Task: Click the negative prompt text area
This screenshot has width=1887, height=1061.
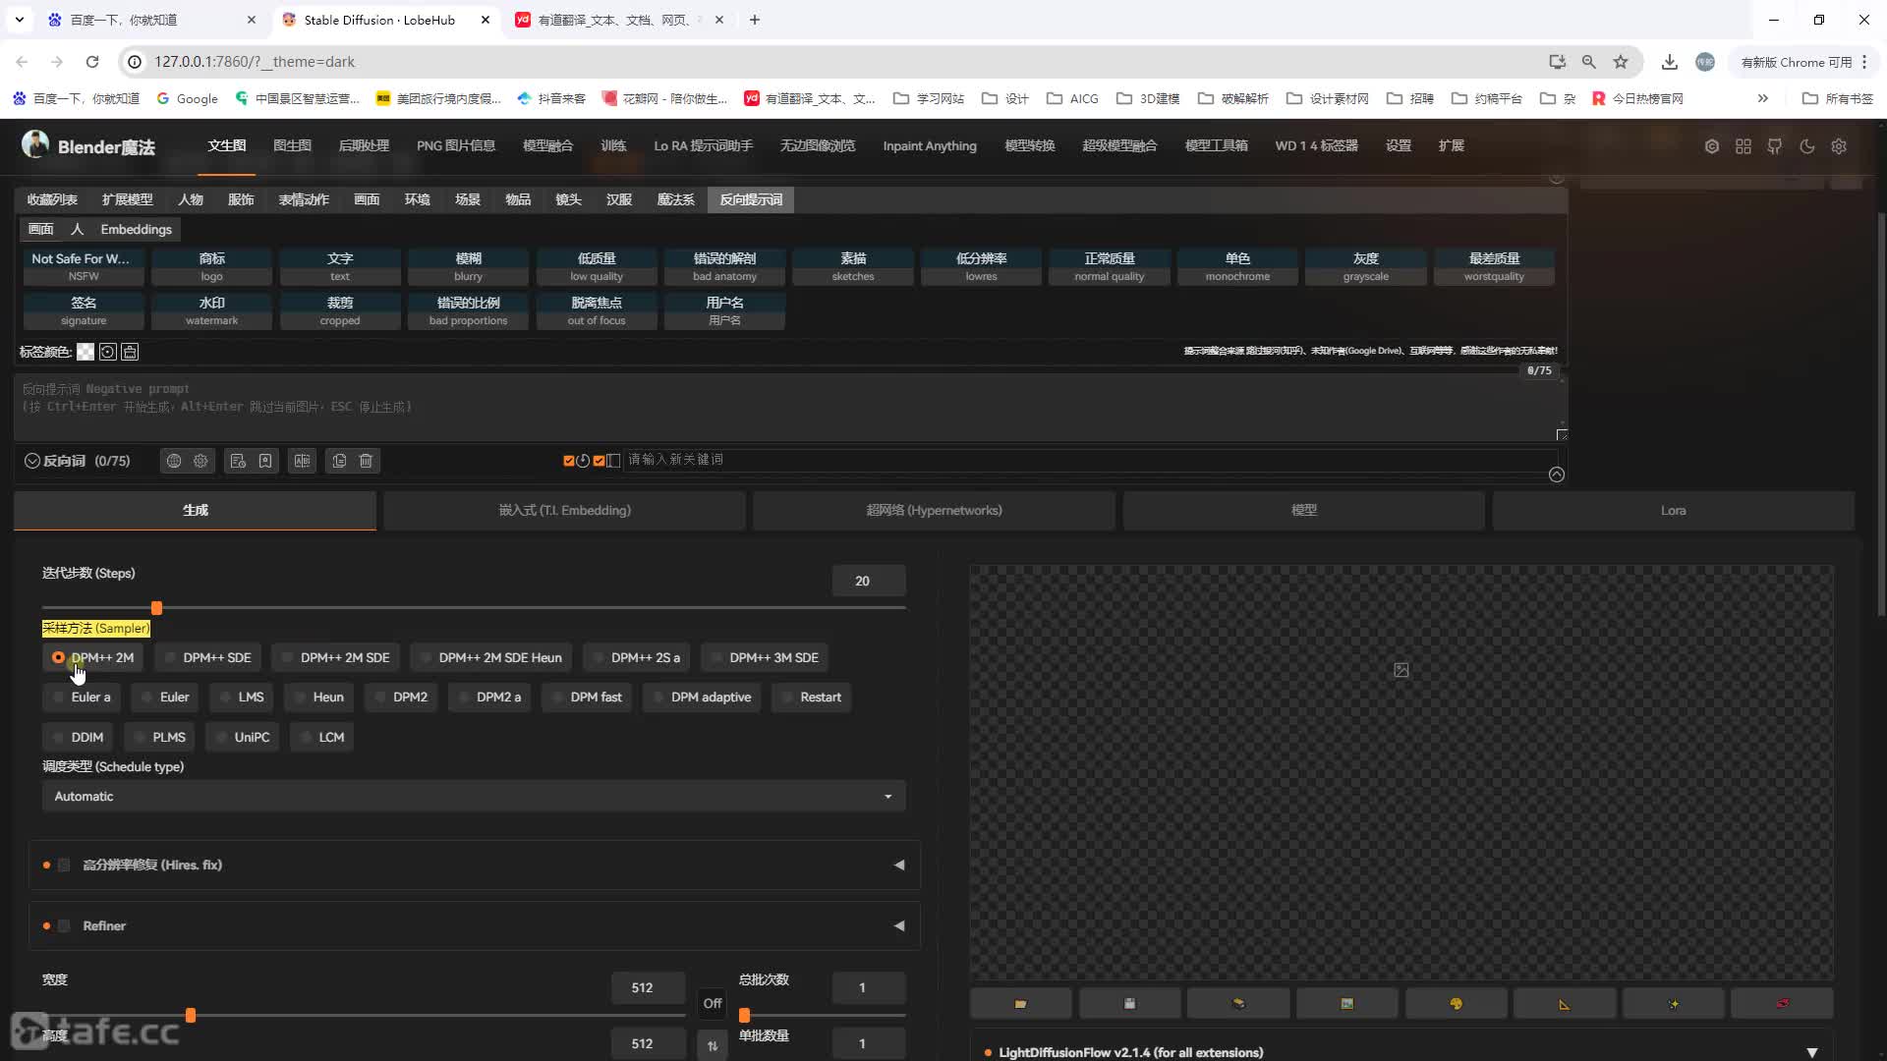Action: 790,408
